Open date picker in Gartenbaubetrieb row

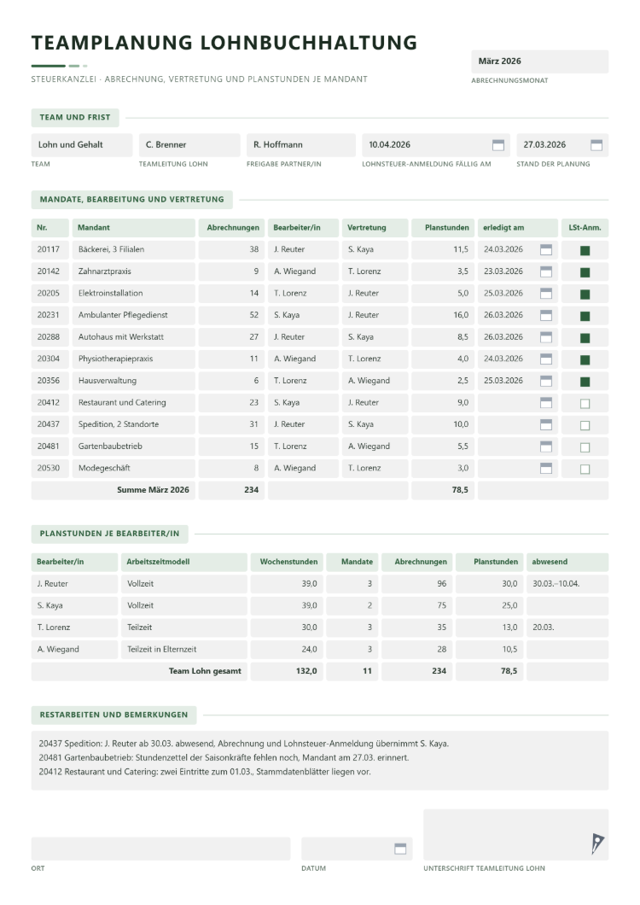coord(546,447)
